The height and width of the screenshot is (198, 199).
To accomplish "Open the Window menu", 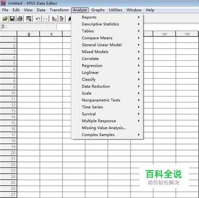I will coord(134,10).
